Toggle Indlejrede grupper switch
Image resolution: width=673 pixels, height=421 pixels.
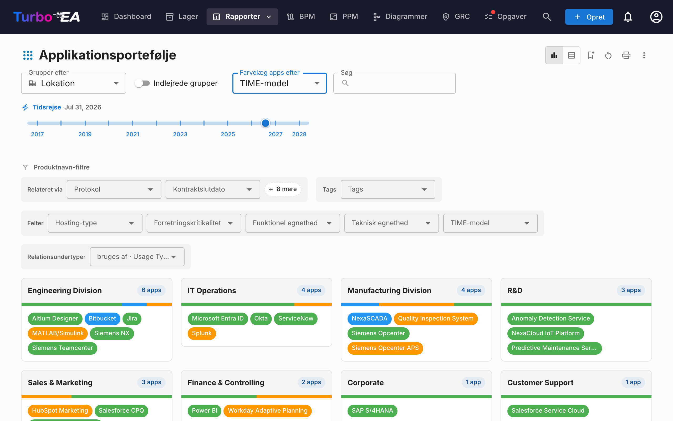click(142, 83)
